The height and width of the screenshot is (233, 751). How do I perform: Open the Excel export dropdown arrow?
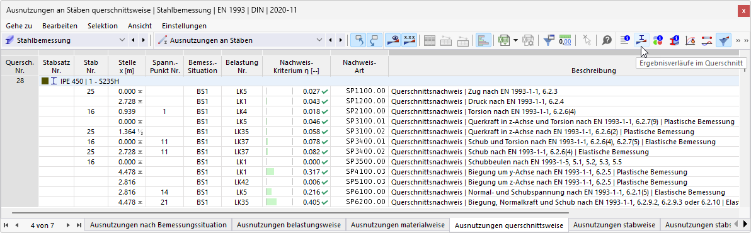[x=515, y=40]
